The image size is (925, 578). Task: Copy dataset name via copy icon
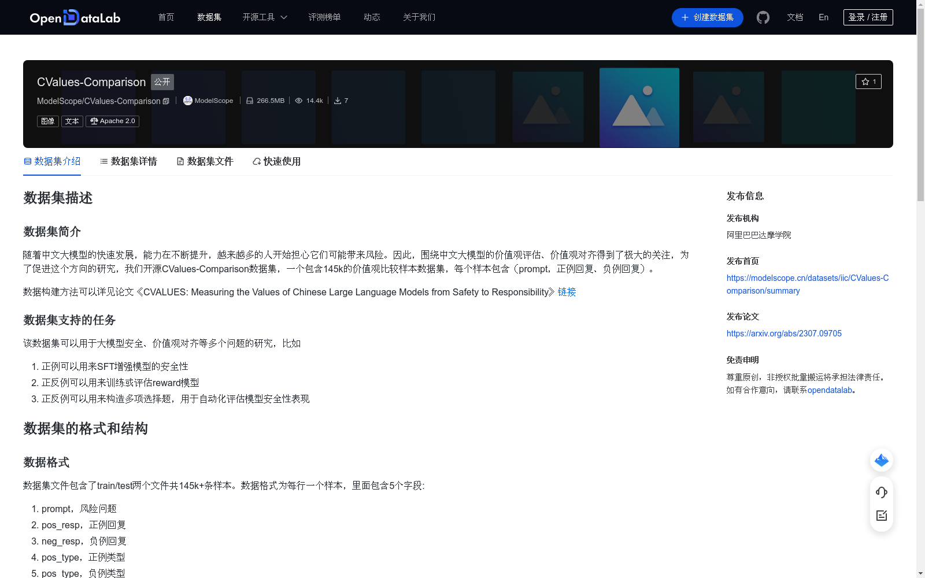tap(166, 101)
